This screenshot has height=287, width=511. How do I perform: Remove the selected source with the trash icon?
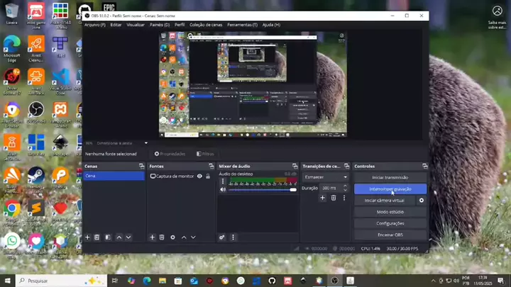tap(162, 237)
